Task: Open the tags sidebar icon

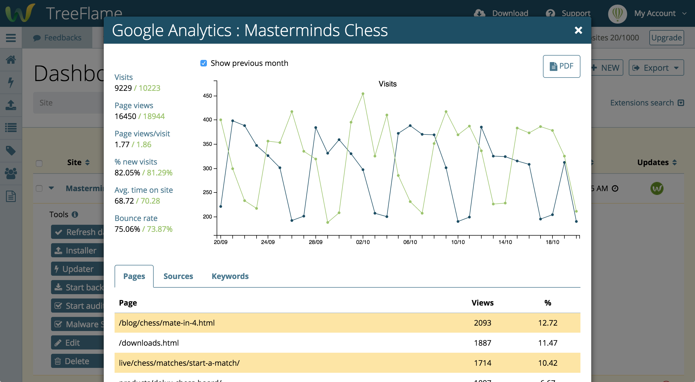Action: (x=11, y=150)
